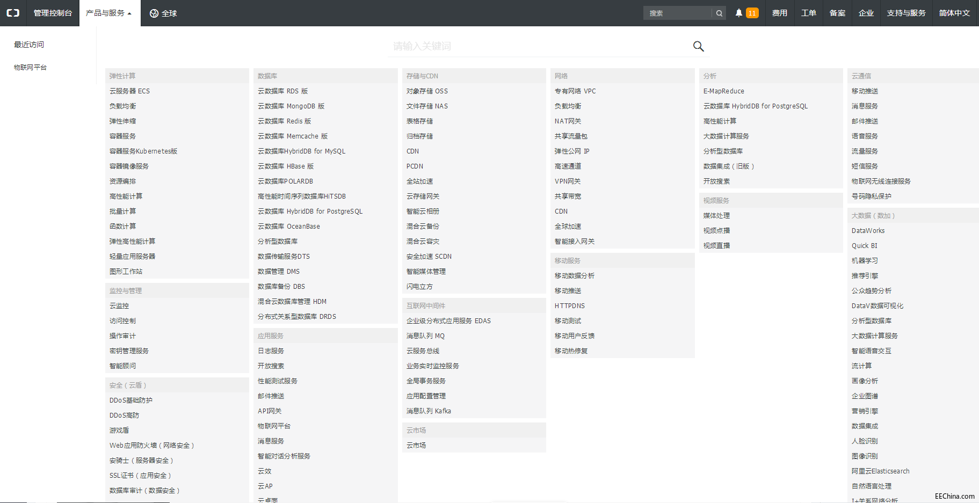Open DDoS高防
The image size is (979, 503).
[x=124, y=415]
